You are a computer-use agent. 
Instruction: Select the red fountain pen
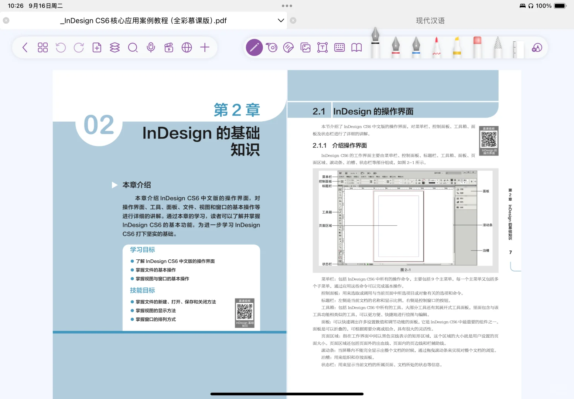point(396,47)
